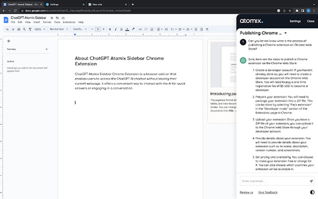Image resolution: width=318 pixels, height=199 pixels.
Task: Click the Insert image icon
Action: tap(152, 29)
